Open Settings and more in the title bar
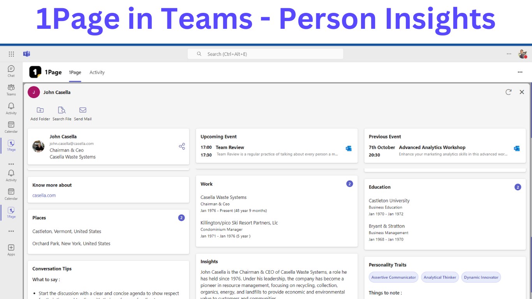 tap(509, 54)
